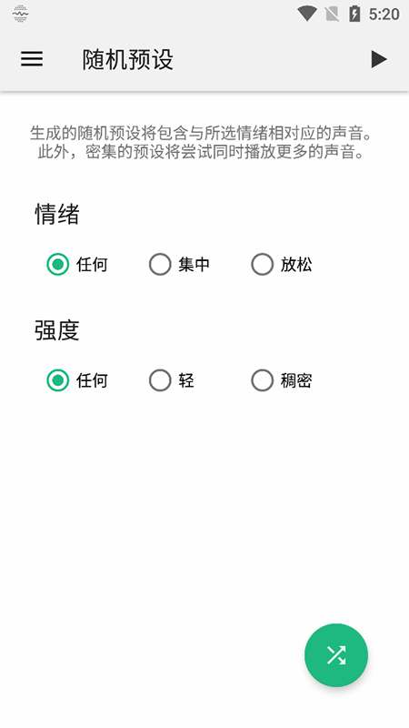
Task: Select 任何 radio under 情绪
Action: click(57, 264)
